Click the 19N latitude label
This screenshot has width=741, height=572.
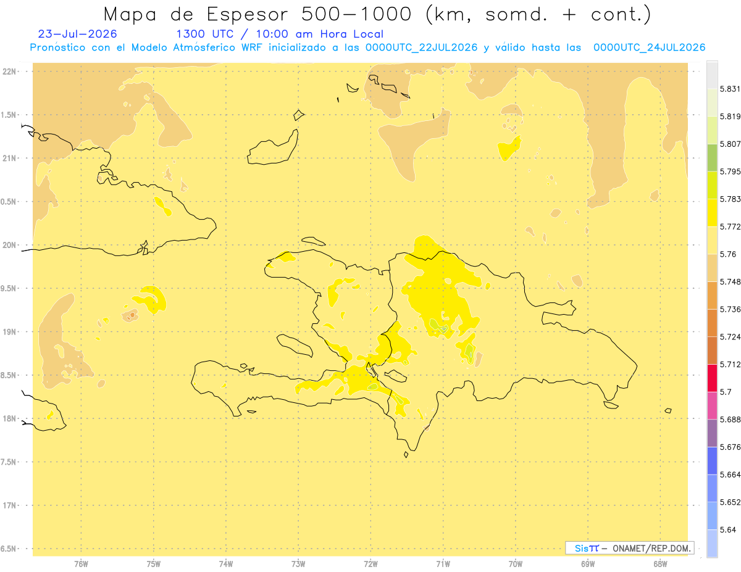click(x=10, y=331)
